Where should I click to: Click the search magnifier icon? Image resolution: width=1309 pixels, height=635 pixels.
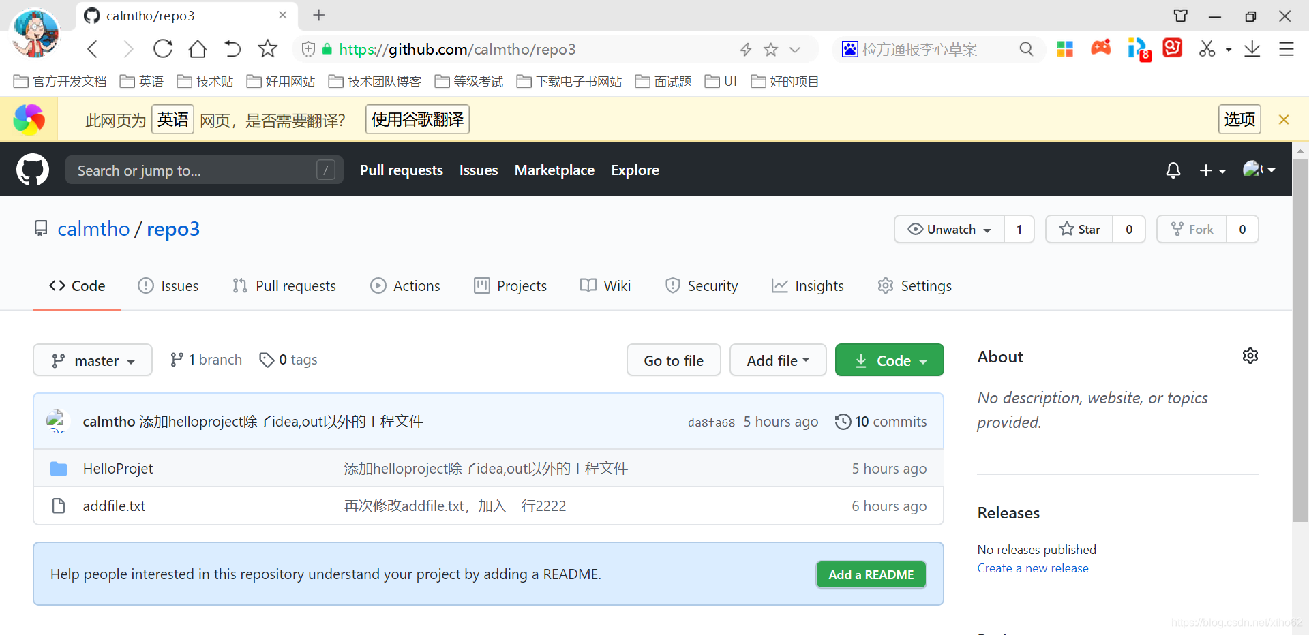click(1026, 49)
